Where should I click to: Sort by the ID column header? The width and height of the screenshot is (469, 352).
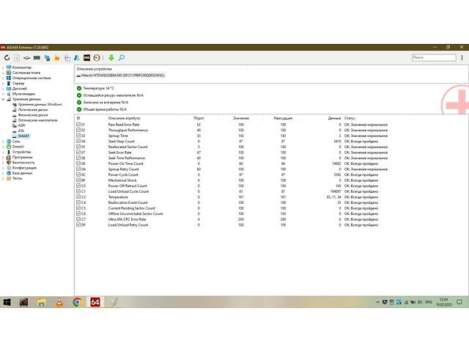coord(78,118)
